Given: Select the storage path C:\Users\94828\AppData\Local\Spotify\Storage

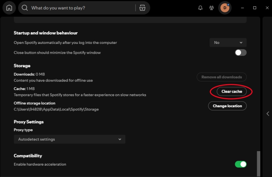Looking at the screenshot, I should point(56,109).
